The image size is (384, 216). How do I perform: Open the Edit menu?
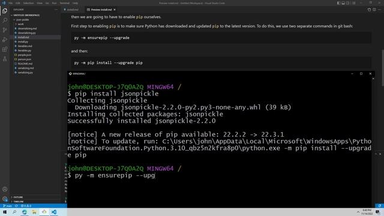pyautogui.click(x=18, y=3)
